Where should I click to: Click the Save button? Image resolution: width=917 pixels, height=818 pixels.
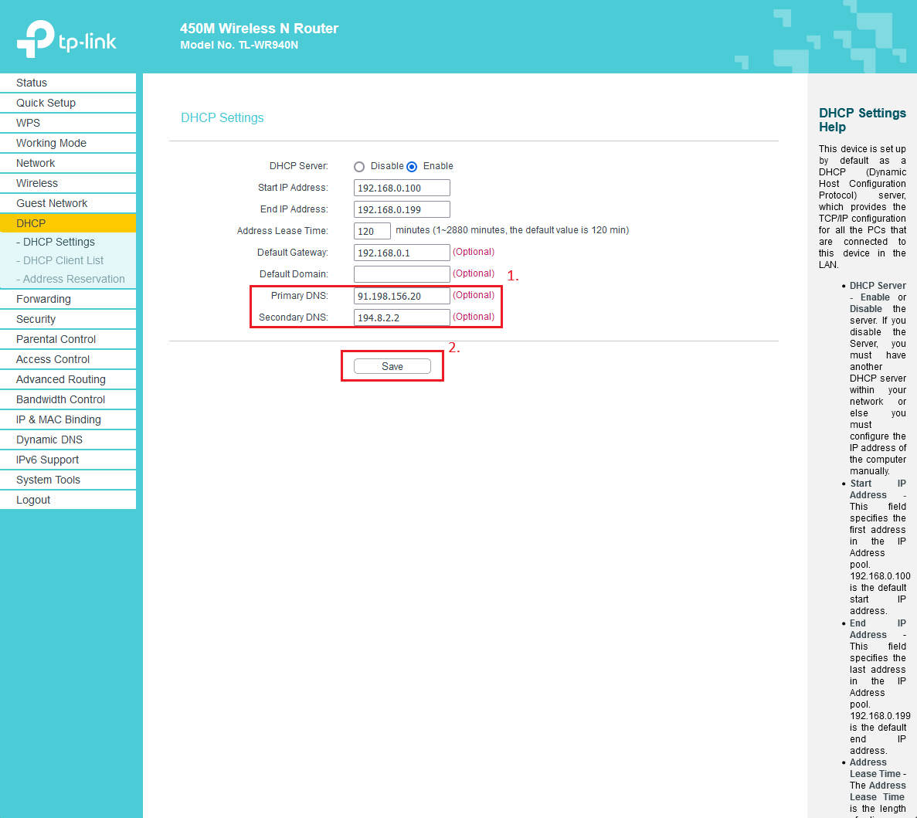coord(392,366)
